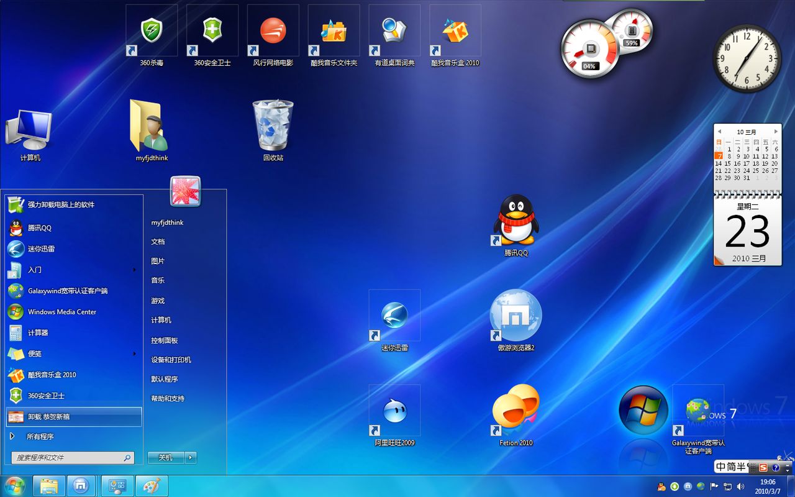Click the user account picture in Start menu
The height and width of the screenshot is (497, 795).
(x=186, y=191)
